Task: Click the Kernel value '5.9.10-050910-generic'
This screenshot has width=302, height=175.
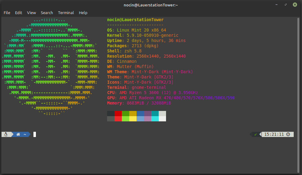Action: [153, 35]
